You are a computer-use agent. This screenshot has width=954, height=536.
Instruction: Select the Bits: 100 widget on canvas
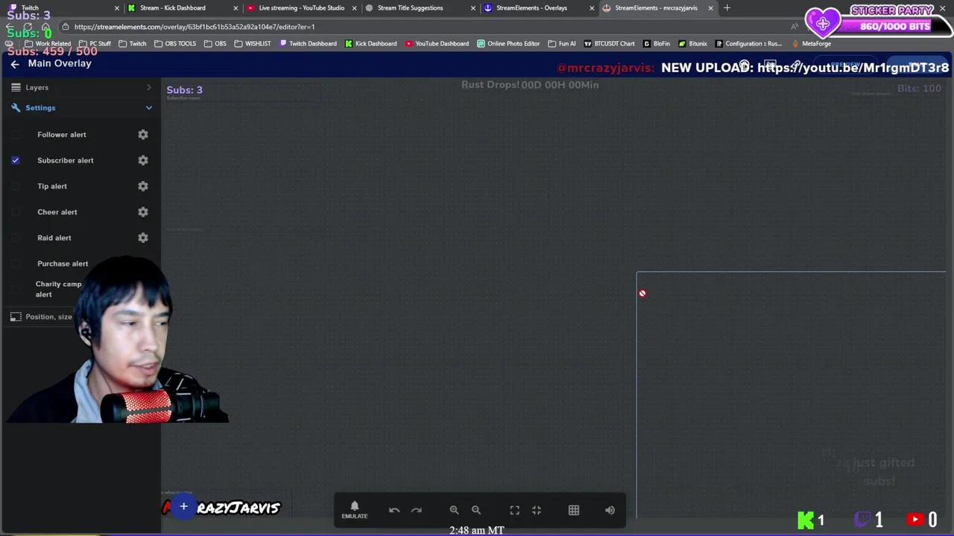[919, 89]
